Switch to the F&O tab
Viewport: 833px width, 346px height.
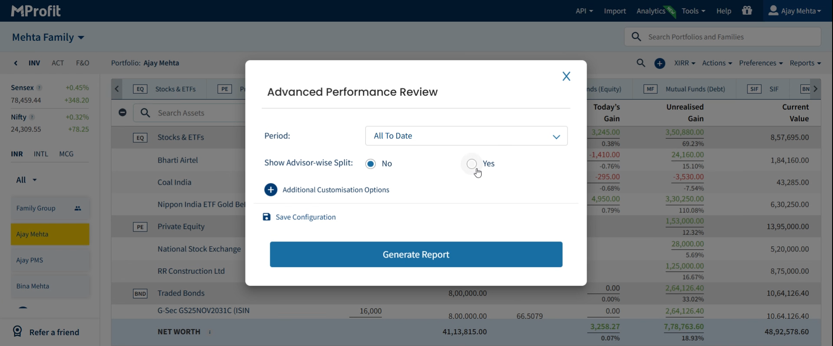pyautogui.click(x=82, y=63)
